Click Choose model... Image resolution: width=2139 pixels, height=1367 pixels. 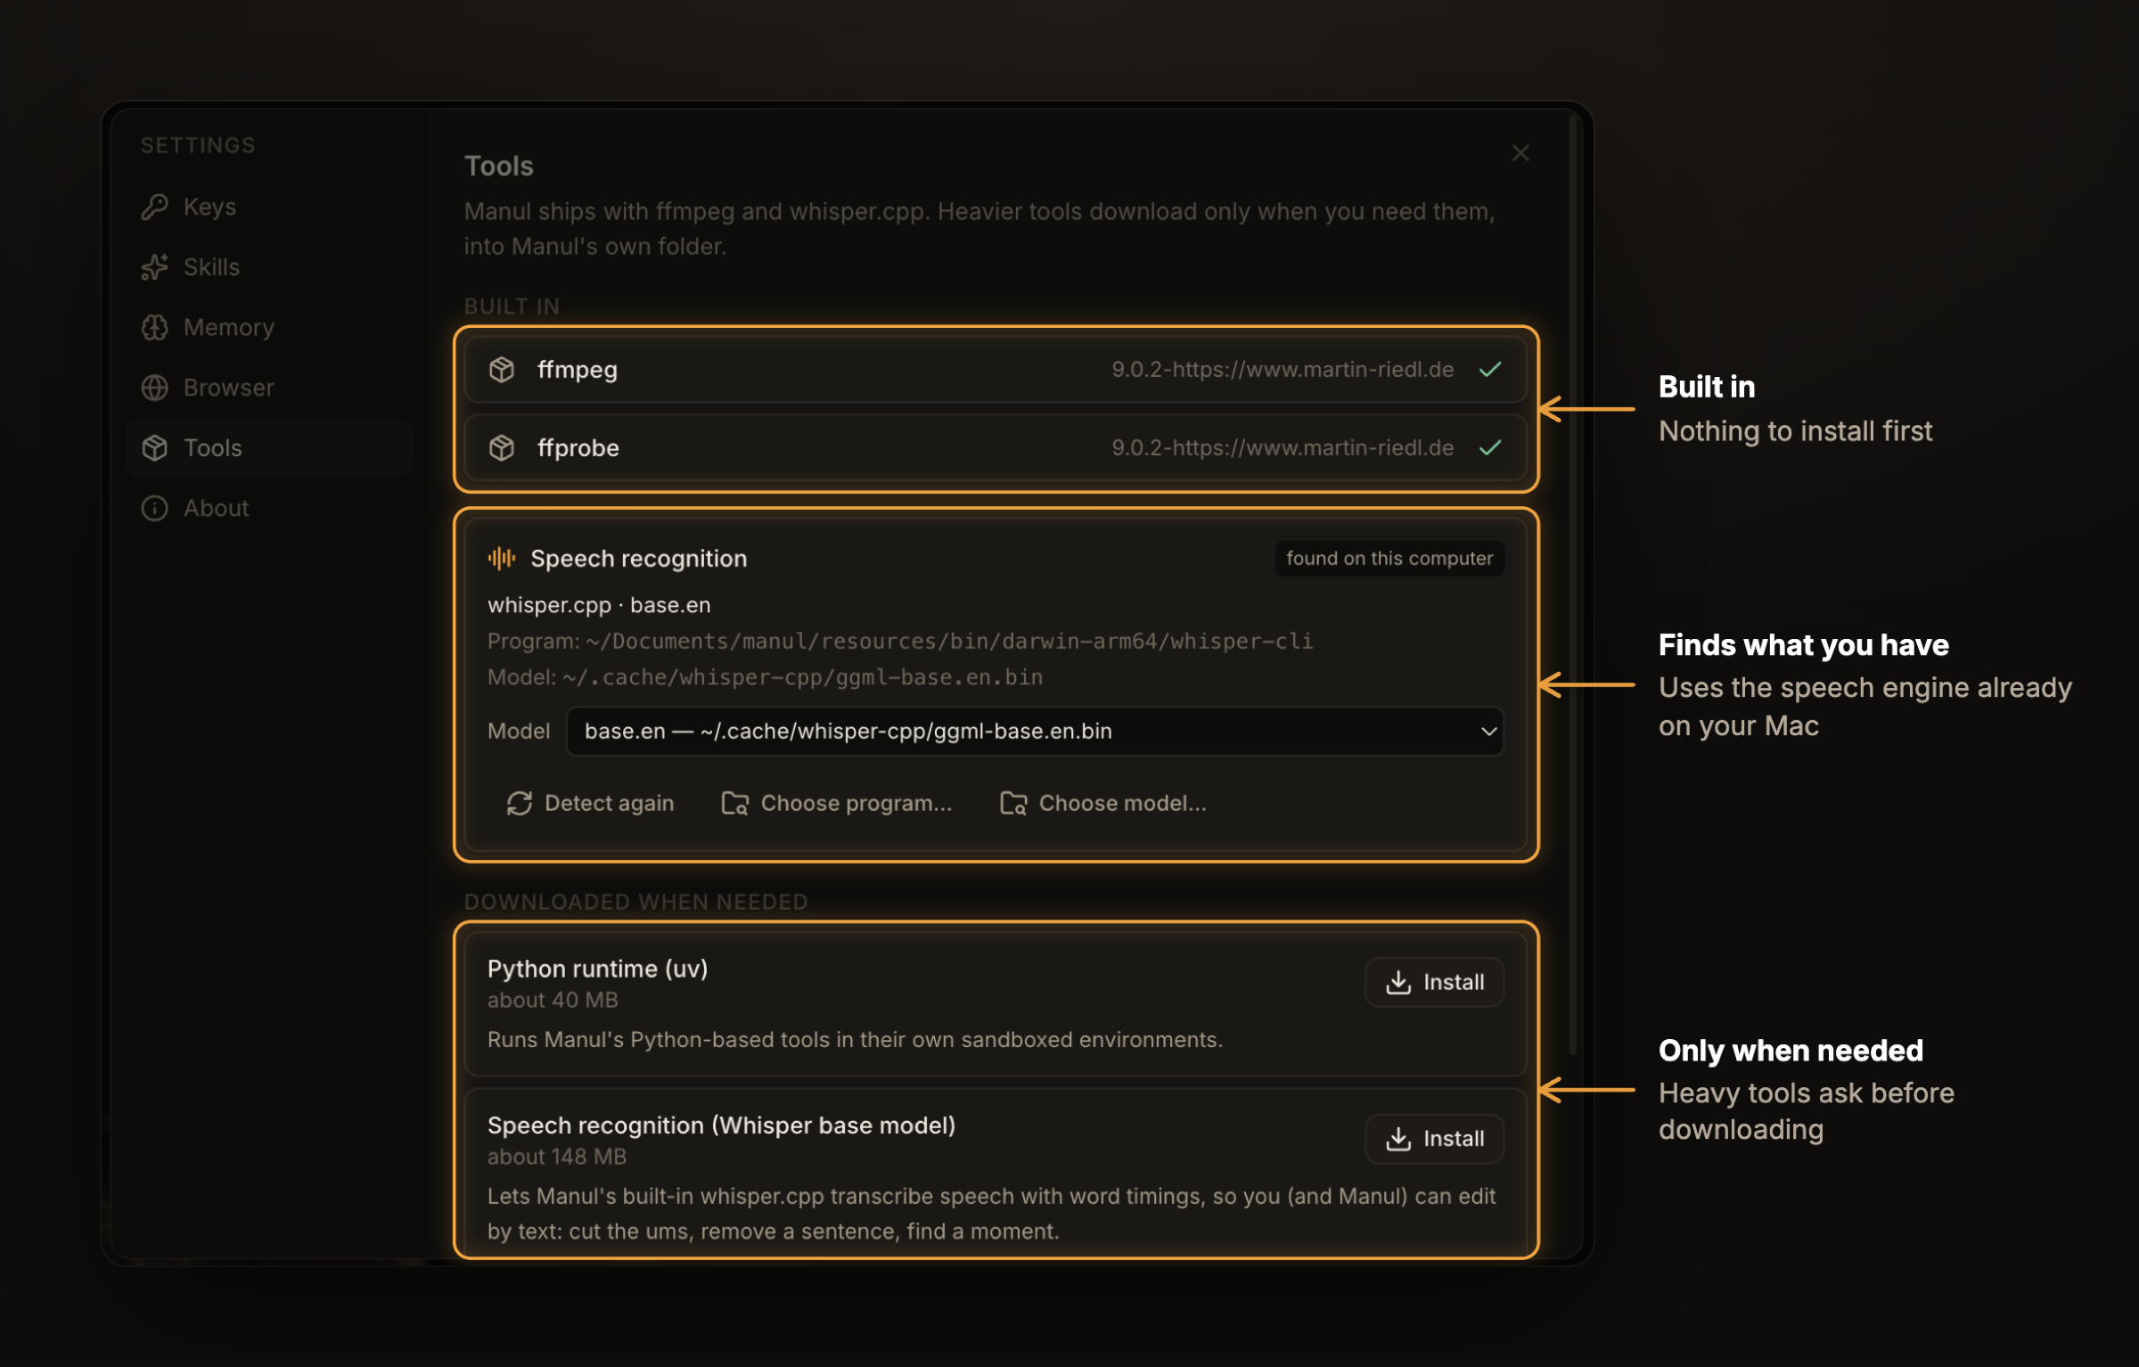[x=1103, y=803]
